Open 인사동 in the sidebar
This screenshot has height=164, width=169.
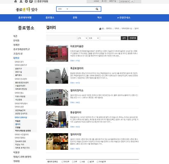[16, 40]
